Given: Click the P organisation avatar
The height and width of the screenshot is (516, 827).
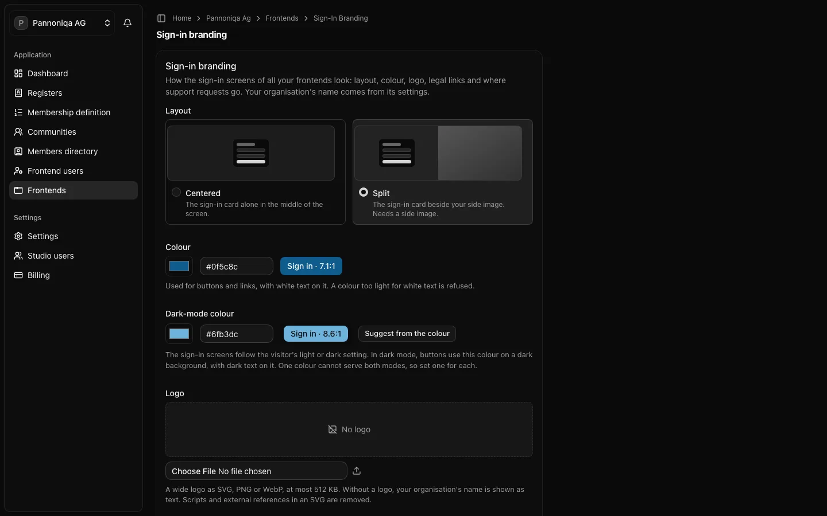Looking at the screenshot, I should click(21, 23).
